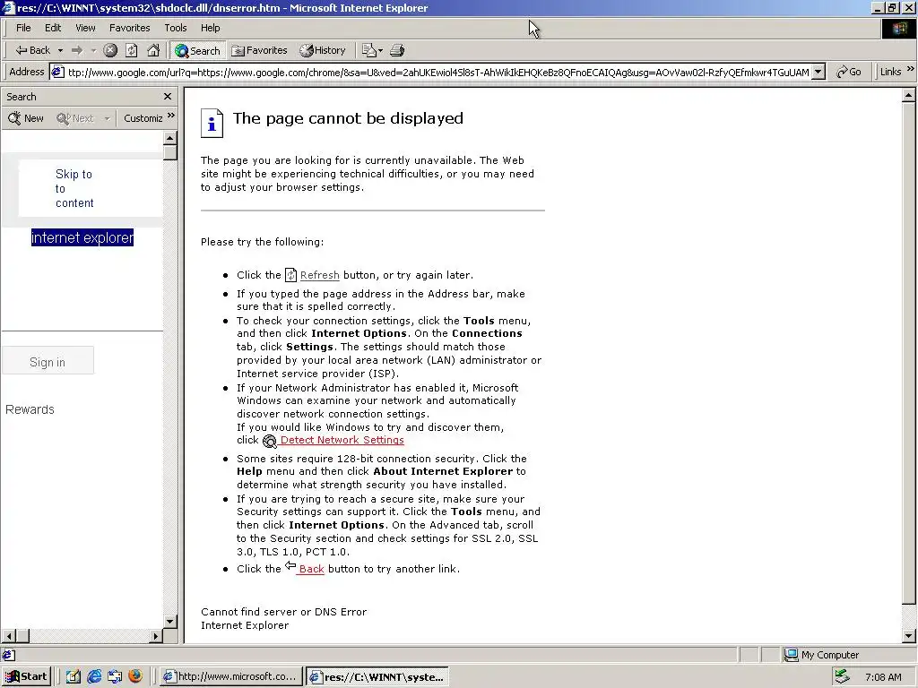Screen dimensions: 918x688
Task: Click the page icon in the status bar
Action: point(7,655)
